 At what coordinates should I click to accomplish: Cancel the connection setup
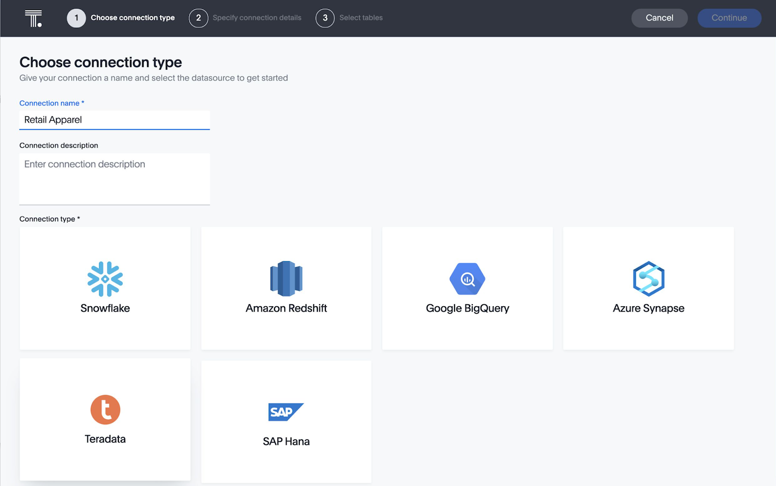[x=660, y=18]
